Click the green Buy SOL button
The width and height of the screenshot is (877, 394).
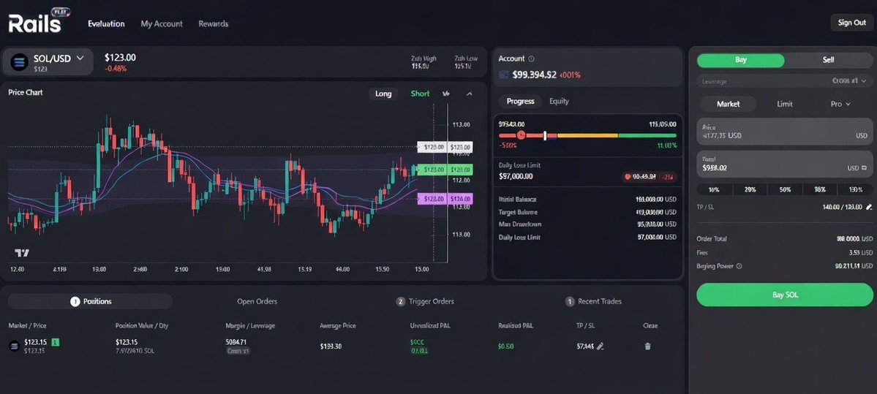pyautogui.click(x=785, y=295)
